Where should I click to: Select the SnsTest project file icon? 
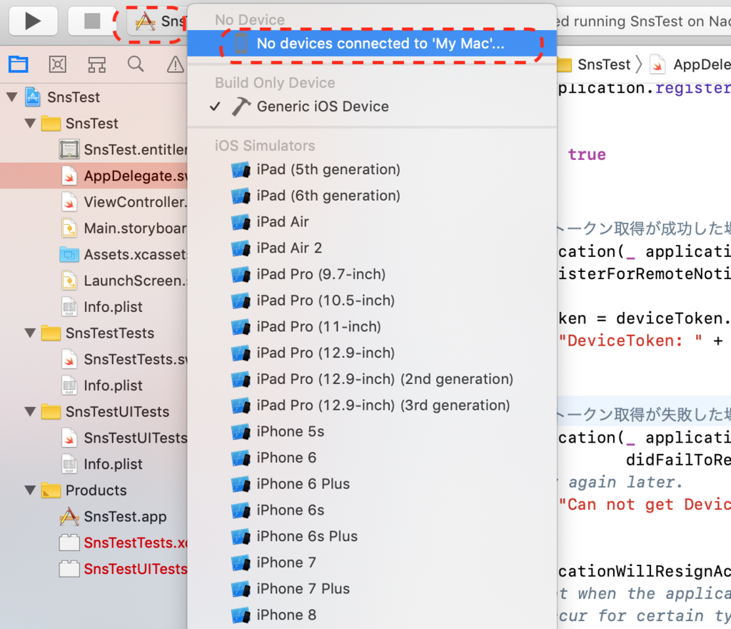(x=32, y=97)
